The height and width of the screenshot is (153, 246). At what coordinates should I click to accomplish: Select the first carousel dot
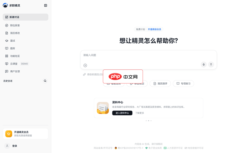tap(146, 121)
